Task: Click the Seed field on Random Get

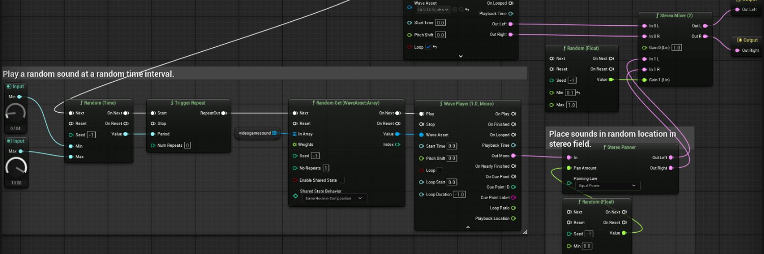Action: pyautogui.click(x=316, y=155)
